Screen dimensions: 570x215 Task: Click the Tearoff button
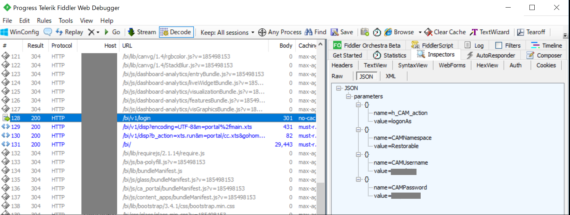531,32
